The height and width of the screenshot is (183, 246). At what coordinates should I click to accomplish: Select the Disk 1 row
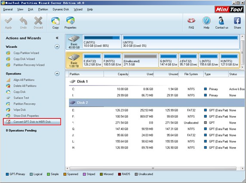point(157,82)
